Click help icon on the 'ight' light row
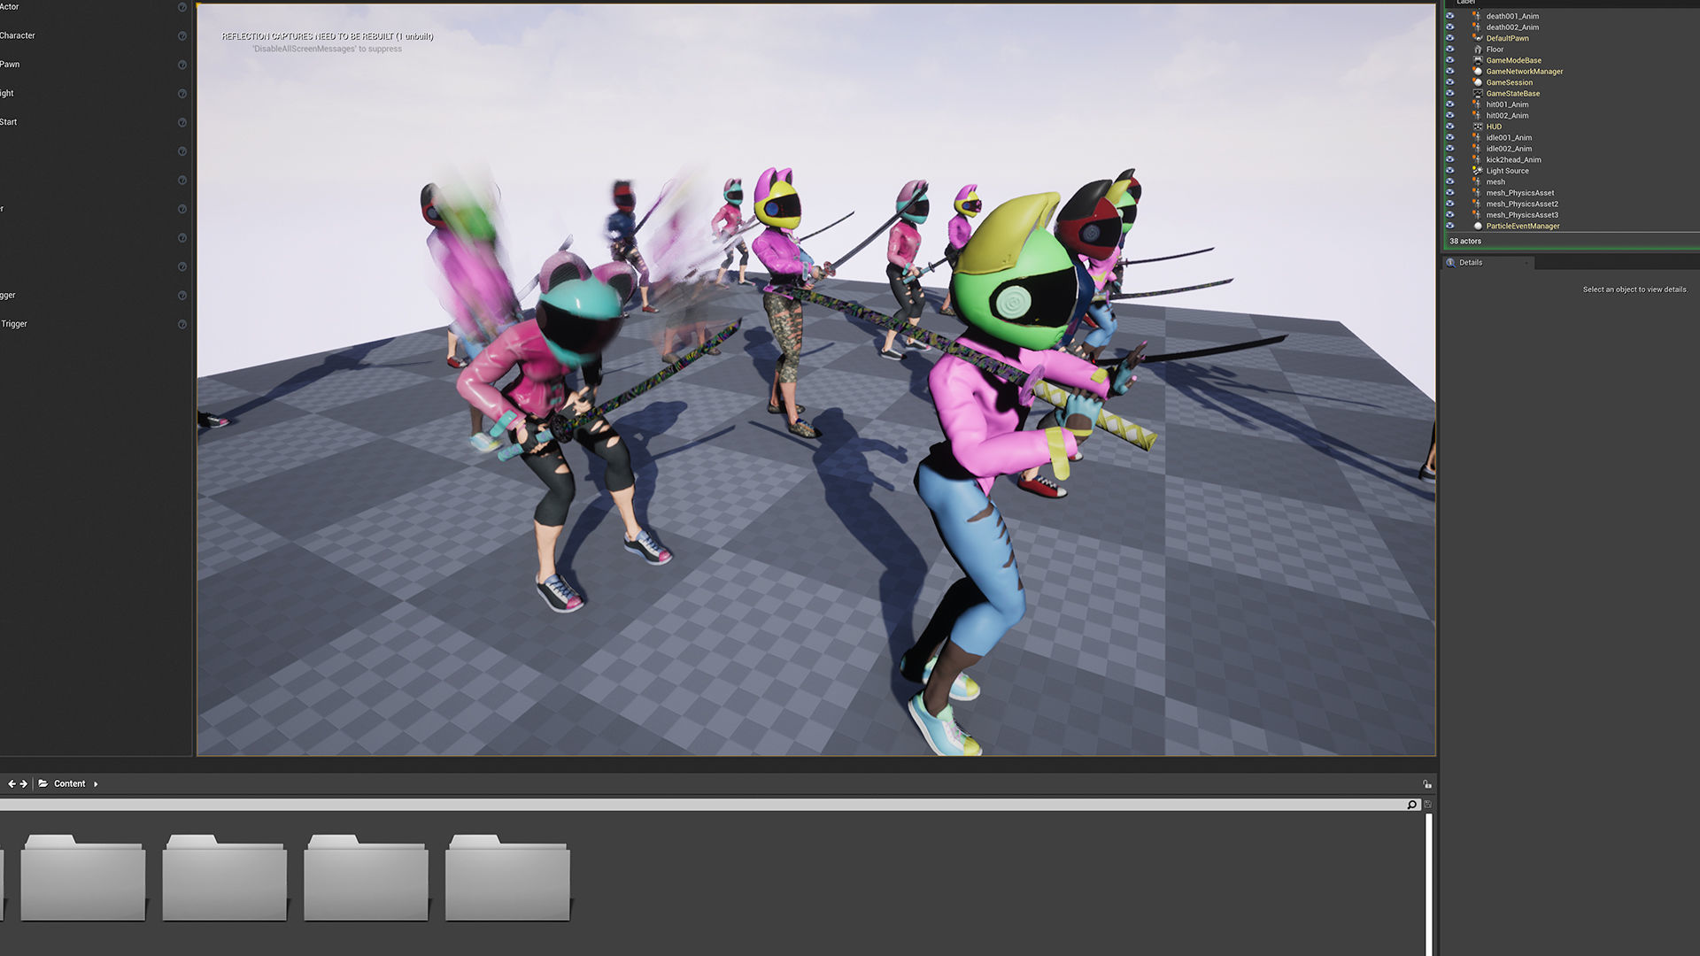 (182, 94)
